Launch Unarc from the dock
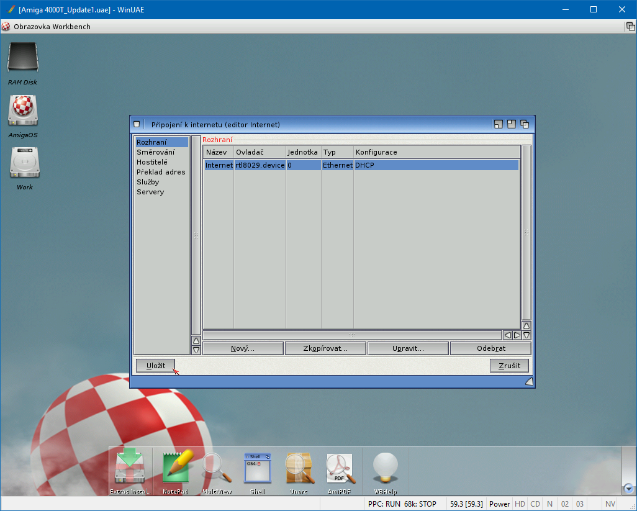The image size is (637, 511). (298, 469)
